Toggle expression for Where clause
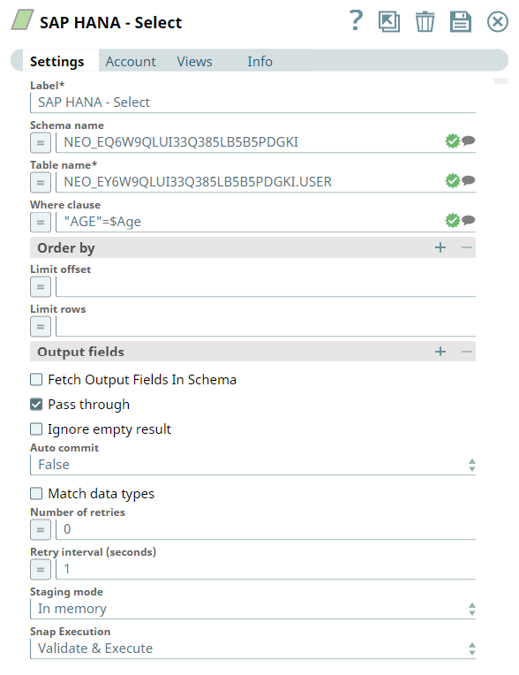The image size is (519, 675). (41, 222)
